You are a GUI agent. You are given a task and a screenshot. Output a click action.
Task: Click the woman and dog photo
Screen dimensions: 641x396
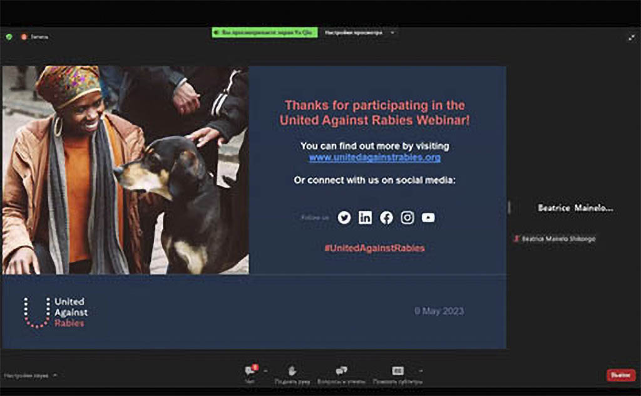tap(125, 170)
